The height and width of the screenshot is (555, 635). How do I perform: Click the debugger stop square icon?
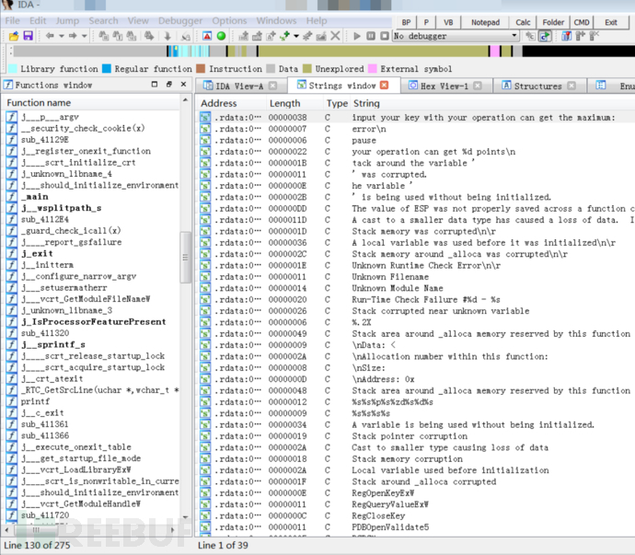[384, 36]
